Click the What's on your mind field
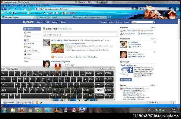Image resolution: width=181 pixels, height=119 pixels. point(80,35)
